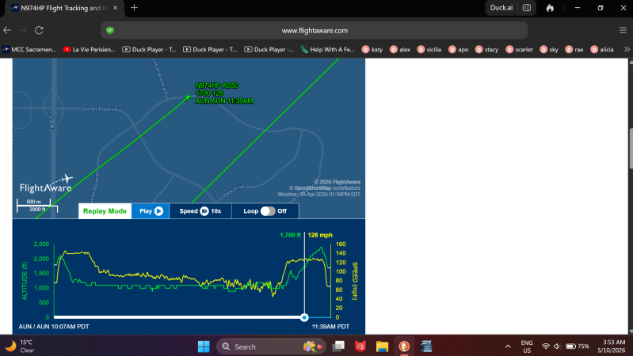Toggle the Loop switch on
The image size is (633, 356).
(268, 211)
